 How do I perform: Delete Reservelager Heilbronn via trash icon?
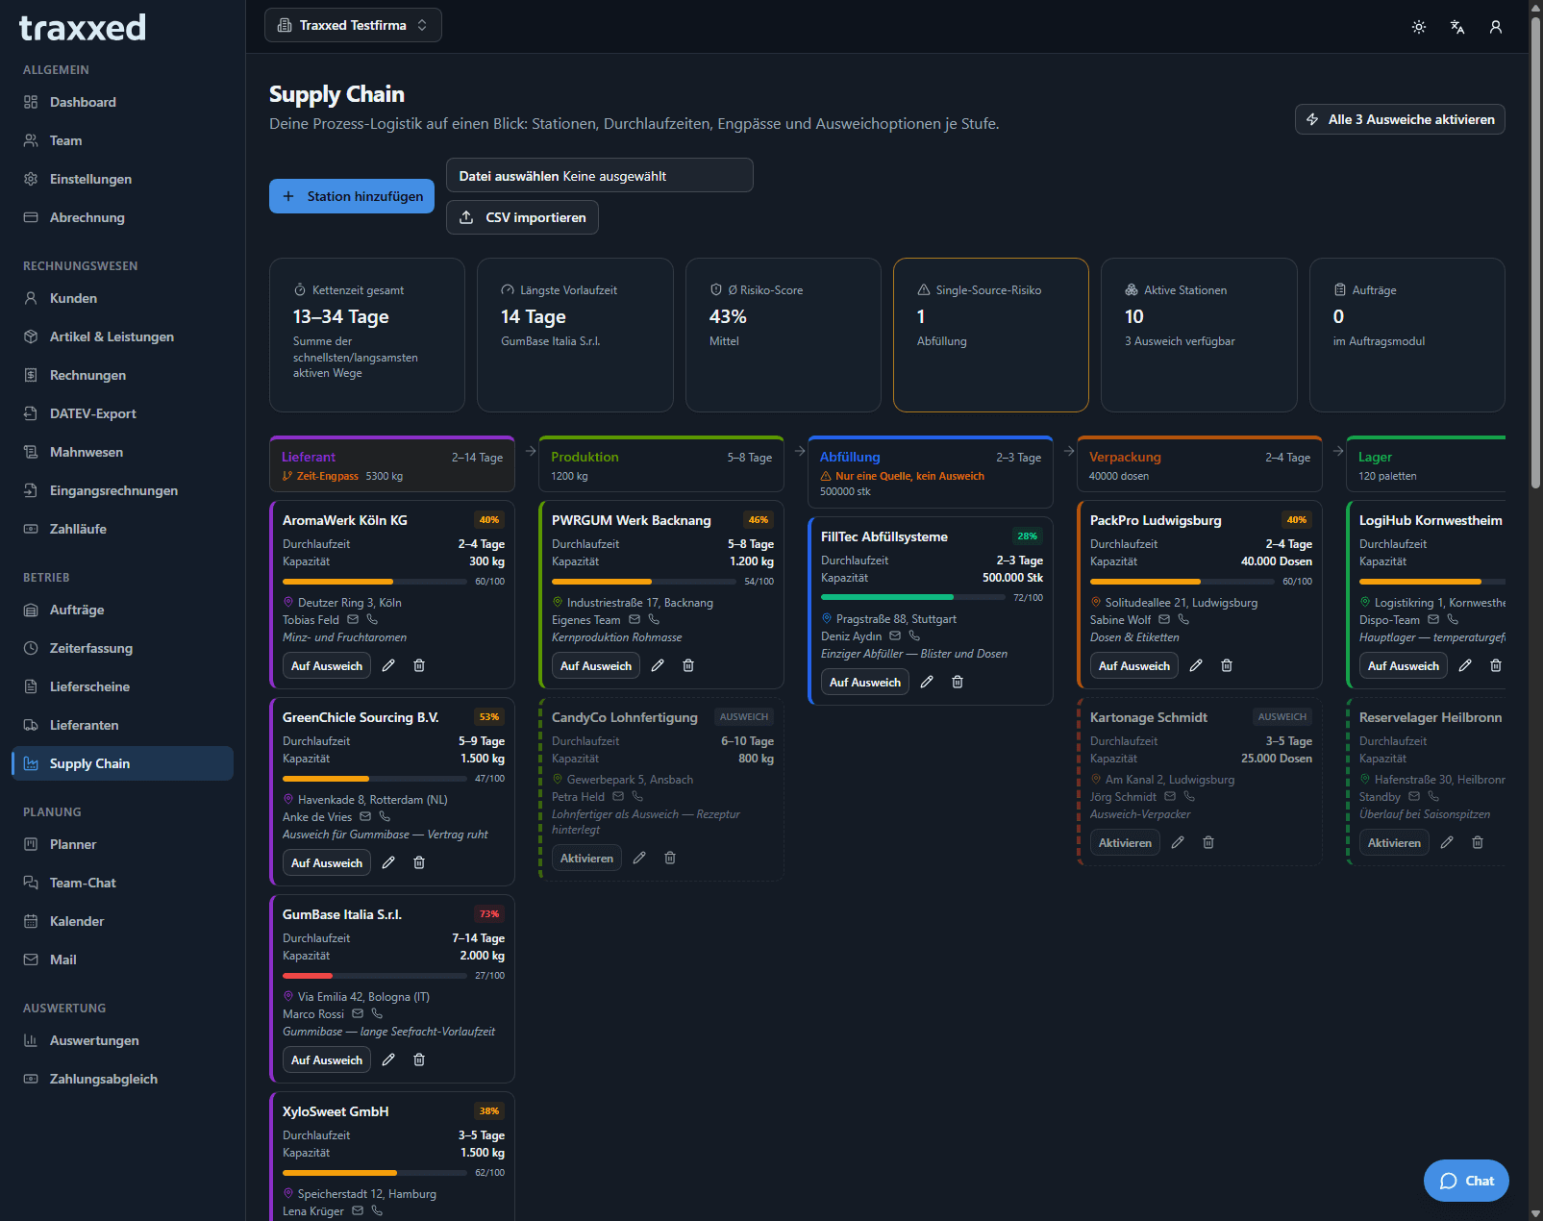pyautogui.click(x=1478, y=842)
